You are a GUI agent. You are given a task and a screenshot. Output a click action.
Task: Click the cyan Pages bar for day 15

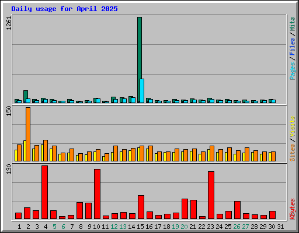[142, 91]
